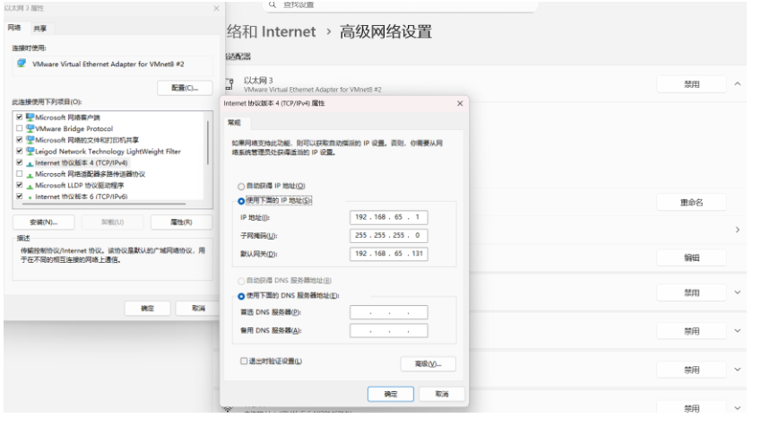762x427 pixels.
Task: Click the IP 地址 input field
Action: coord(389,217)
